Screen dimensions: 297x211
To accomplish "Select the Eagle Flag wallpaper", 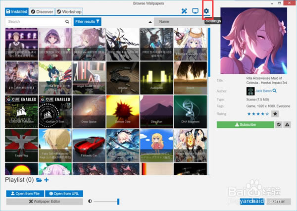I will click(x=21, y=146).
